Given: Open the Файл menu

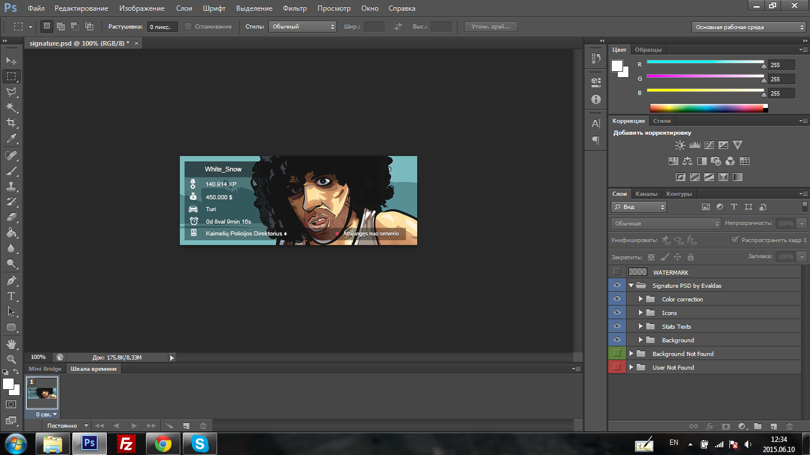Looking at the screenshot, I should point(36,8).
